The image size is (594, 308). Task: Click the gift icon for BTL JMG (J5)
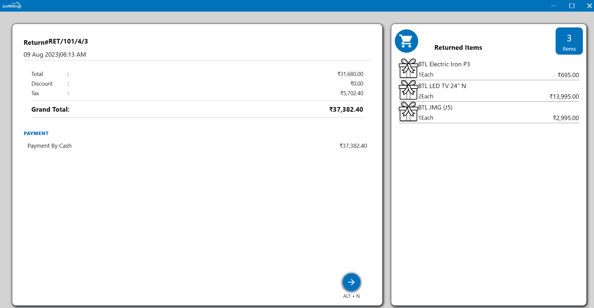click(x=408, y=111)
